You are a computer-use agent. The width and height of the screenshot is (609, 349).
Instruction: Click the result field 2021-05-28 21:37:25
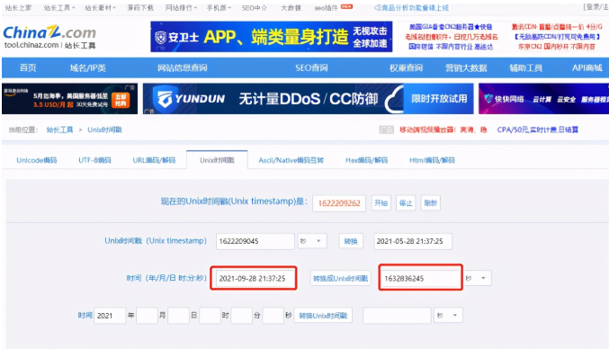click(x=413, y=241)
